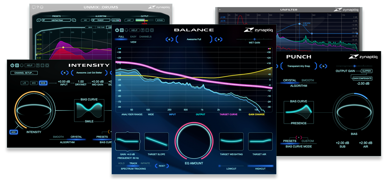Viewport: 388px width, 184px height.
Task: Select the low shelf gain curve tile in Balance
Action: 128,142
